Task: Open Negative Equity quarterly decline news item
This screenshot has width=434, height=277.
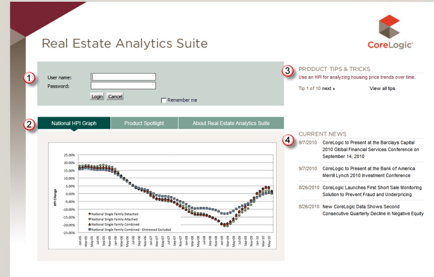Action: pyautogui.click(x=373, y=210)
